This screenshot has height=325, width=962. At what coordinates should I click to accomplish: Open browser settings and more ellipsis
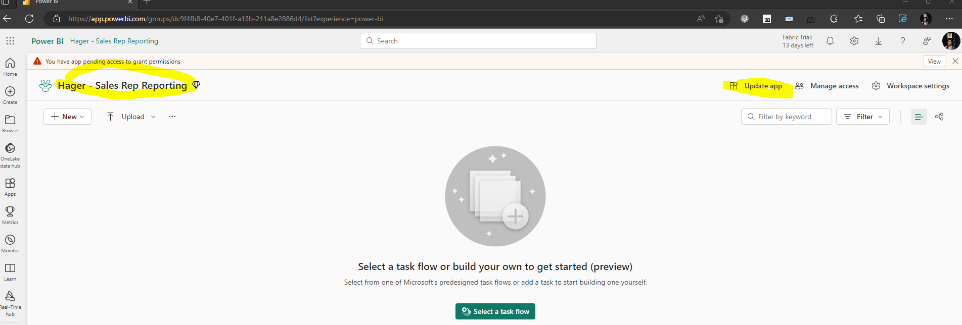949,19
